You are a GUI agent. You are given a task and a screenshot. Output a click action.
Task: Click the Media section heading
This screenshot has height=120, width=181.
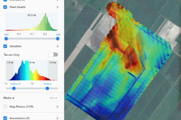pyautogui.click(x=7, y=98)
